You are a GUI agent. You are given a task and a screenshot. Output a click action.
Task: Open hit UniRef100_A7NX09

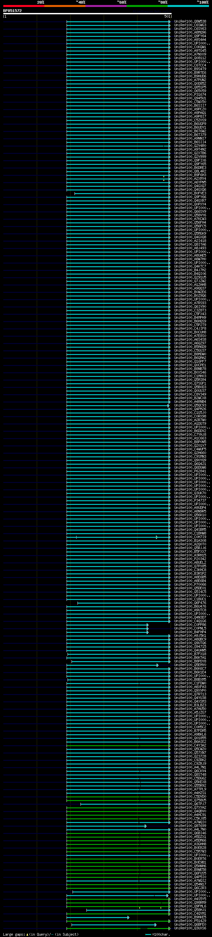click(190, 54)
